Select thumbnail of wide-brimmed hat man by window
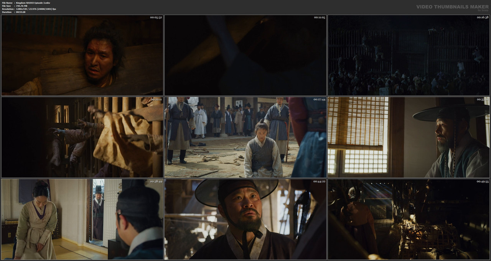 click(409, 137)
